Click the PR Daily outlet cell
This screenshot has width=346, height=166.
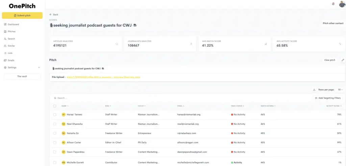pyautogui.click(x=142, y=142)
